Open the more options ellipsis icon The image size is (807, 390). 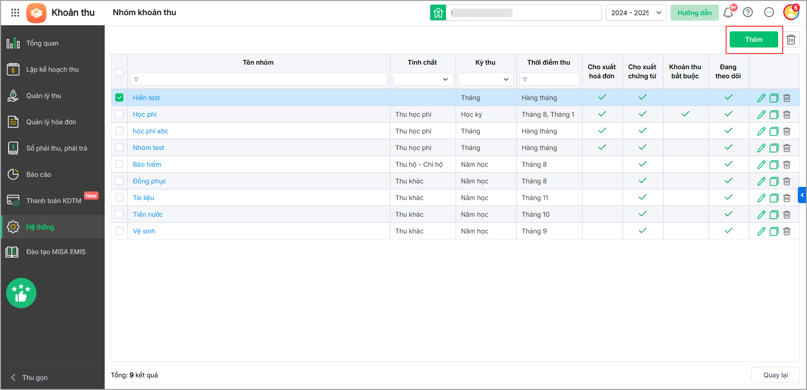pyautogui.click(x=769, y=13)
